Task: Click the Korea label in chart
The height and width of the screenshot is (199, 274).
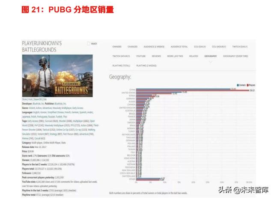Action: (132, 96)
